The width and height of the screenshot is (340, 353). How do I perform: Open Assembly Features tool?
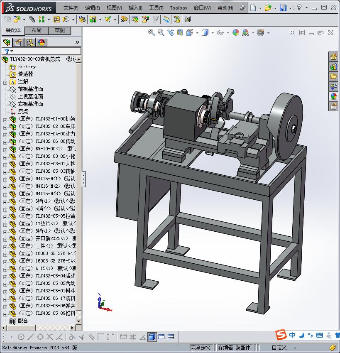(x=93, y=20)
